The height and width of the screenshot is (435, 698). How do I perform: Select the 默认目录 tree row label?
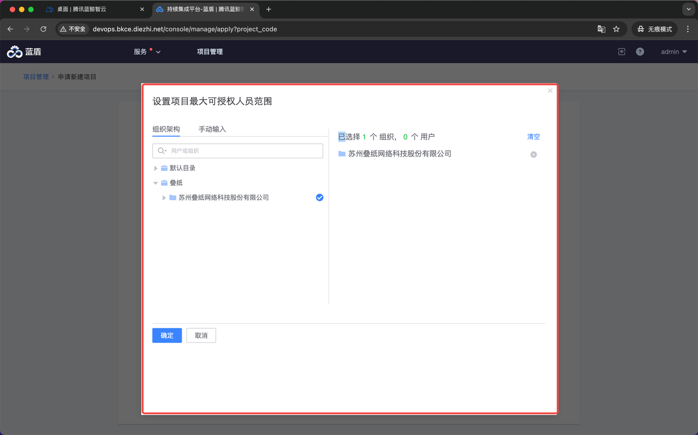[183, 168]
